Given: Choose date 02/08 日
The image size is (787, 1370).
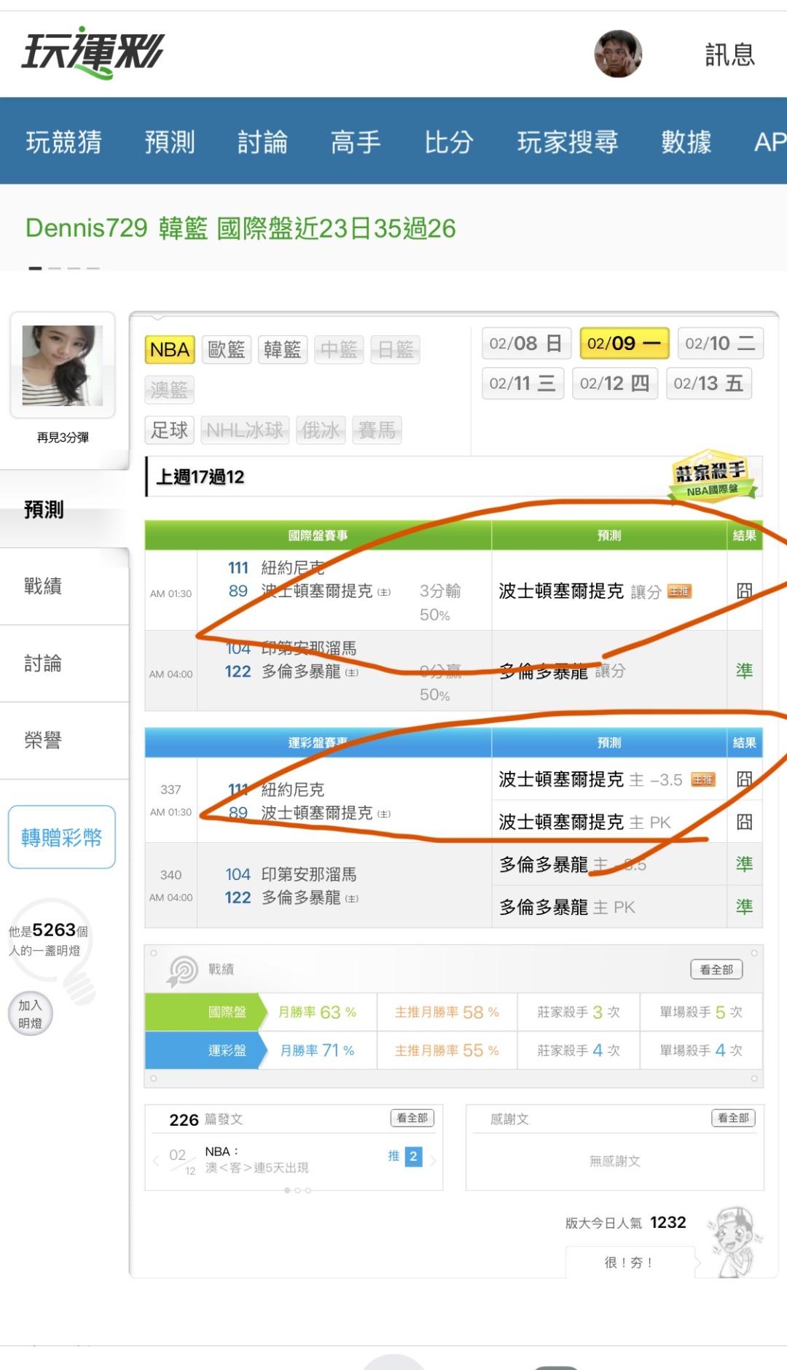Looking at the screenshot, I should tap(526, 343).
